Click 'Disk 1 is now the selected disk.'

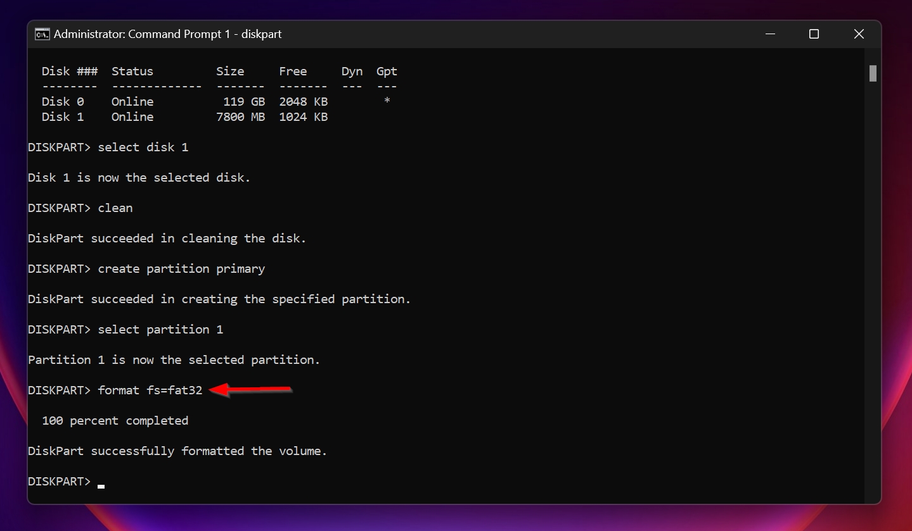tap(139, 178)
